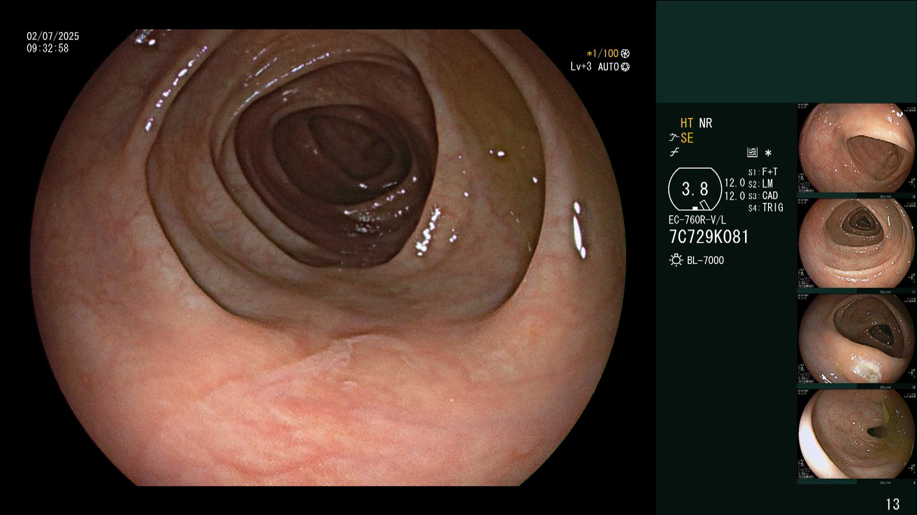Click the light source sun icon beside BL-7000
This screenshot has width=917, height=515.
(676, 260)
